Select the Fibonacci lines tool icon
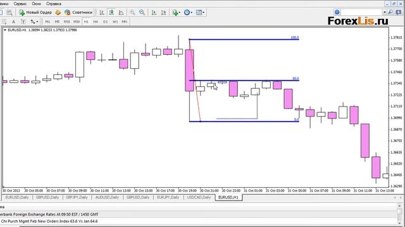Viewport: 405px width, 227px height. point(4,22)
